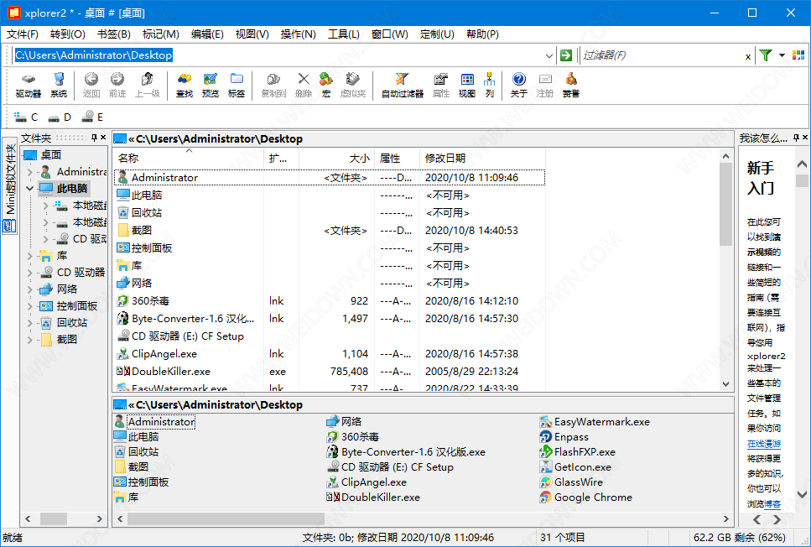Open the 查找 search tool
The width and height of the screenshot is (811, 547).
[185, 86]
